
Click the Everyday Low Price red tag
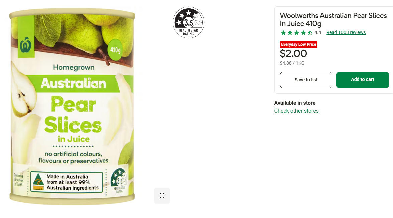[298, 44]
